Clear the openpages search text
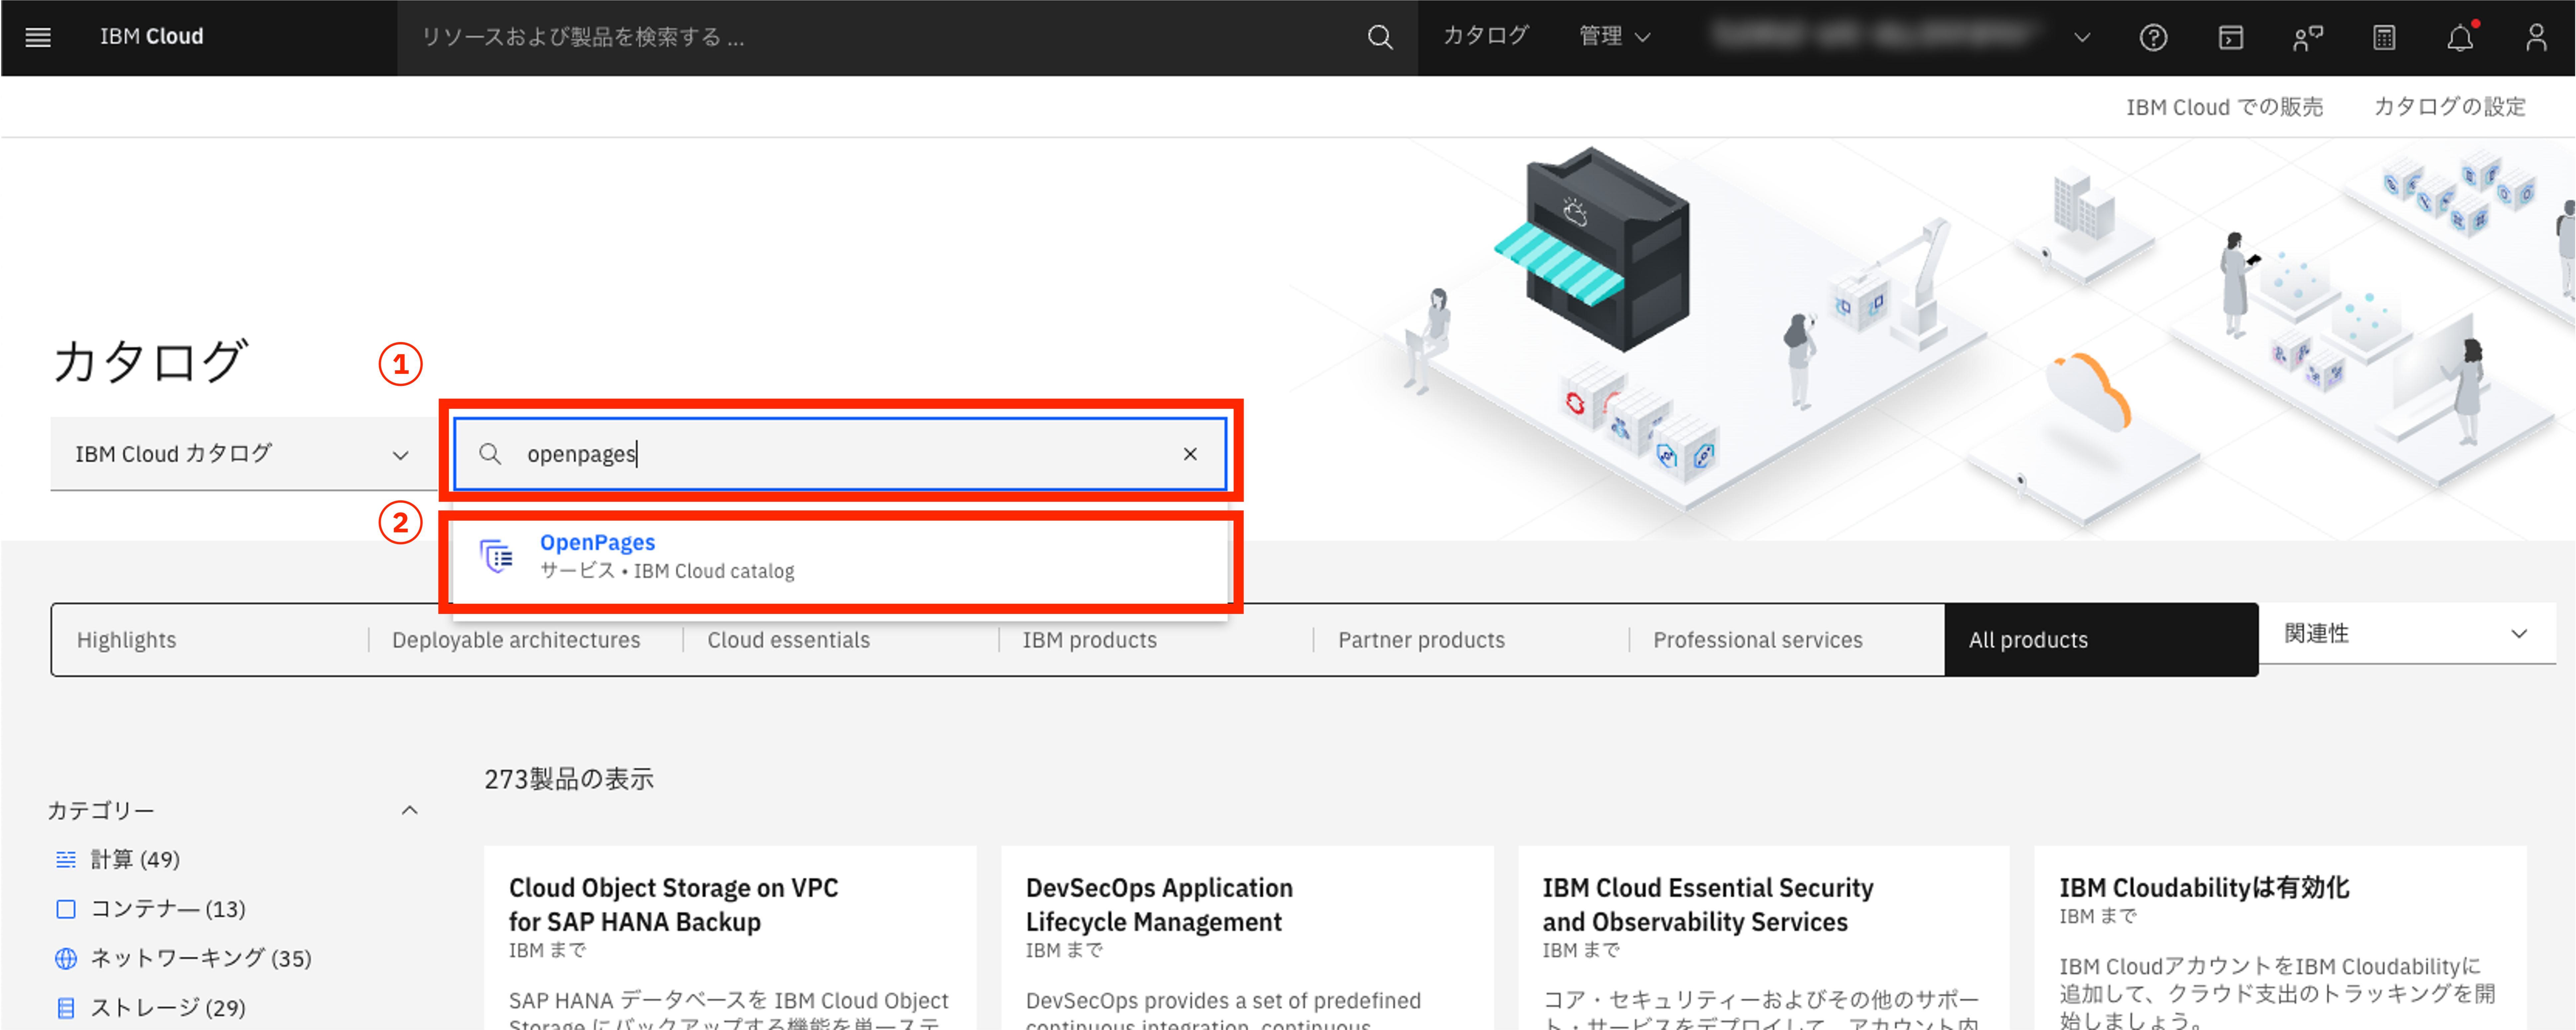 tap(1190, 454)
